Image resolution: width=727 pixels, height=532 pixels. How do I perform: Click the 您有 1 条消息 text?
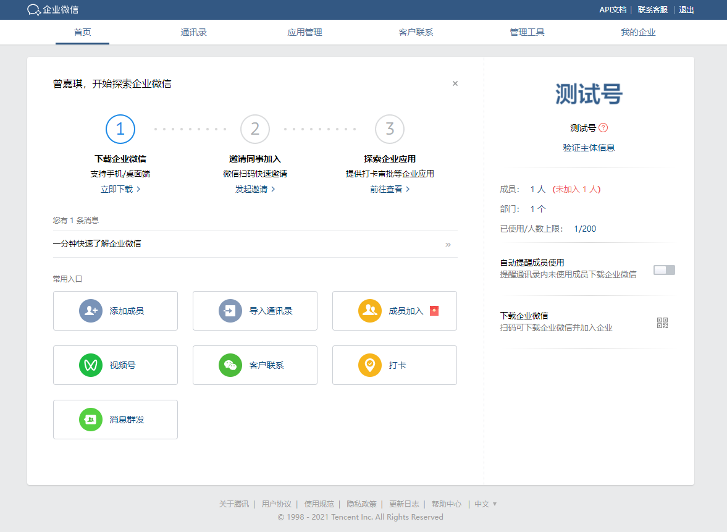pyautogui.click(x=75, y=221)
